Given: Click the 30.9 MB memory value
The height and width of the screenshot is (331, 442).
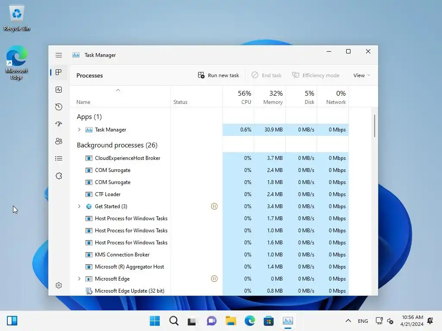Looking at the screenshot, I should [273, 129].
